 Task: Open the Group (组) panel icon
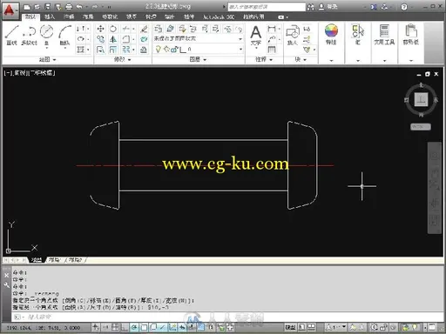click(x=358, y=35)
